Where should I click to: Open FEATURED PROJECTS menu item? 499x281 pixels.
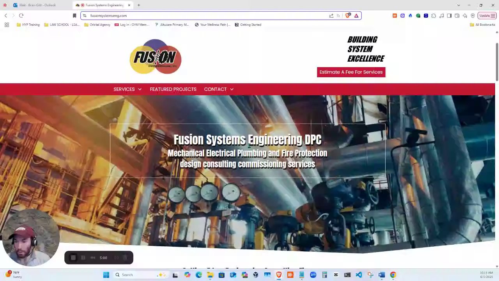pos(173,89)
